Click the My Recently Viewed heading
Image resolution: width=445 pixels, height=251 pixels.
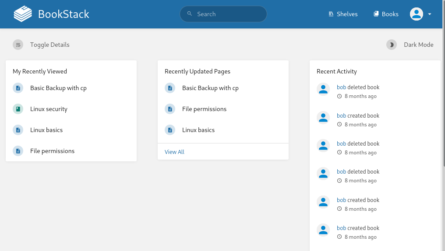(x=40, y=71)
